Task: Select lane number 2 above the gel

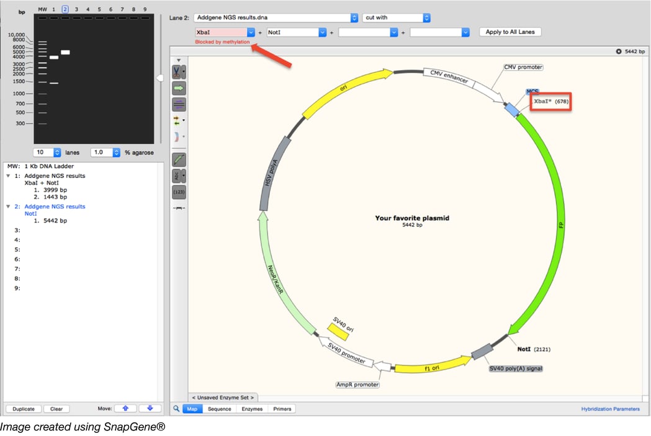Action: pos(65,9)
